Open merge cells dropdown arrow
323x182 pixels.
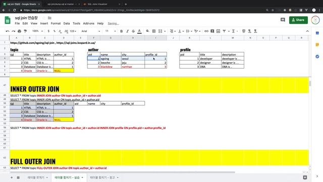(165, 31)
